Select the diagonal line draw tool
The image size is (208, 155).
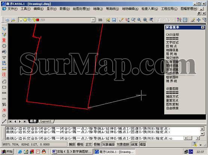click(4, 121)
